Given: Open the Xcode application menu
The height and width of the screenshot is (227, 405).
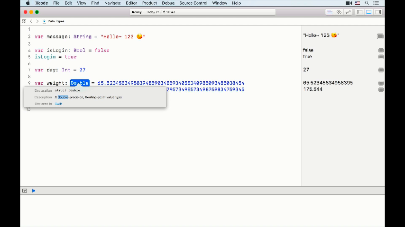Looking at the screenshot, I should [42, 3].
